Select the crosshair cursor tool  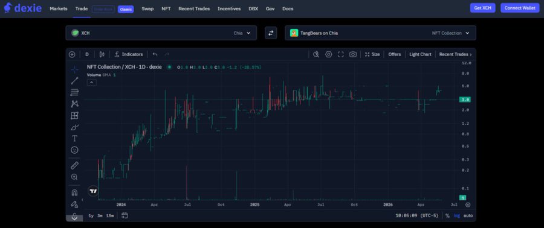coord(74,69)
